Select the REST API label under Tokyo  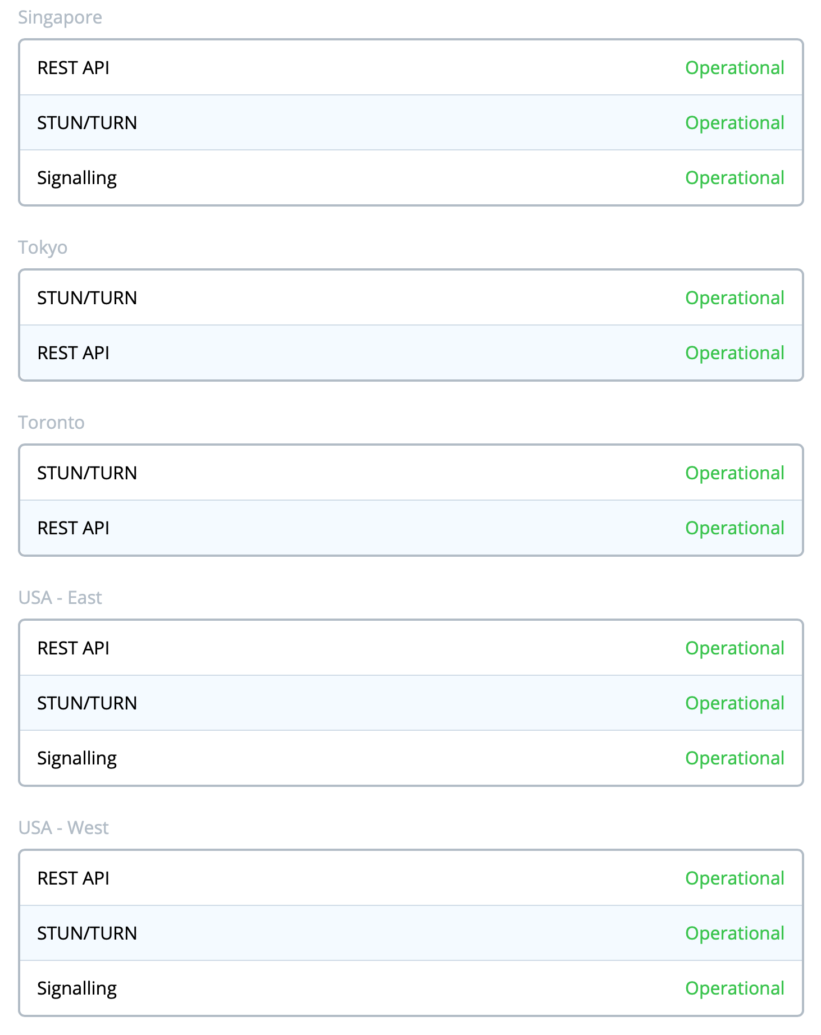[x=73, y=353]
